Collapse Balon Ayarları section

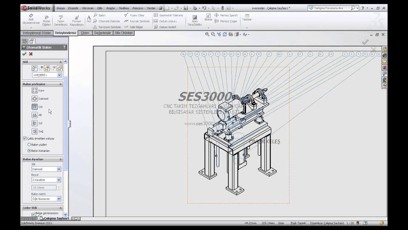60,159
